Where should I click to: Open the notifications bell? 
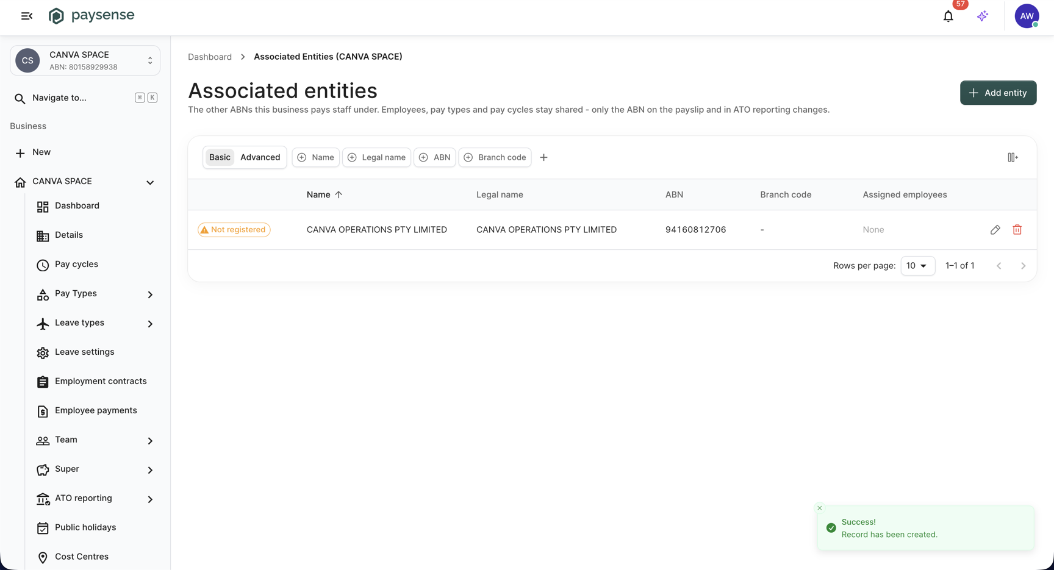(x=948, y=16)
